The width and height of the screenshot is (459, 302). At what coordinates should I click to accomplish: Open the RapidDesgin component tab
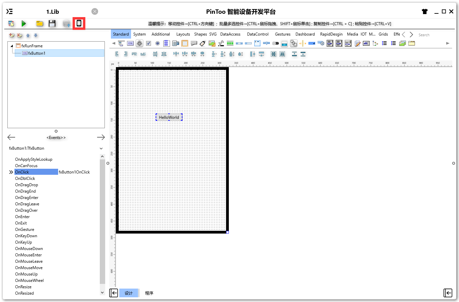click(331, 34)
